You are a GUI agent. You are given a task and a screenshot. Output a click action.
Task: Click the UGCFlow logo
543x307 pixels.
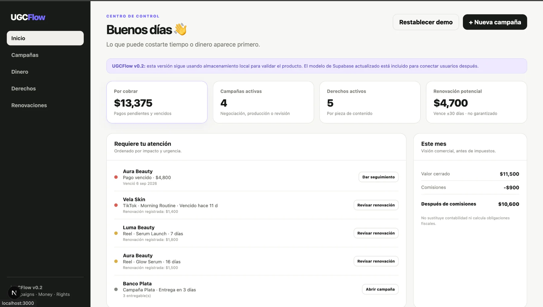click(x=28, y=17)
